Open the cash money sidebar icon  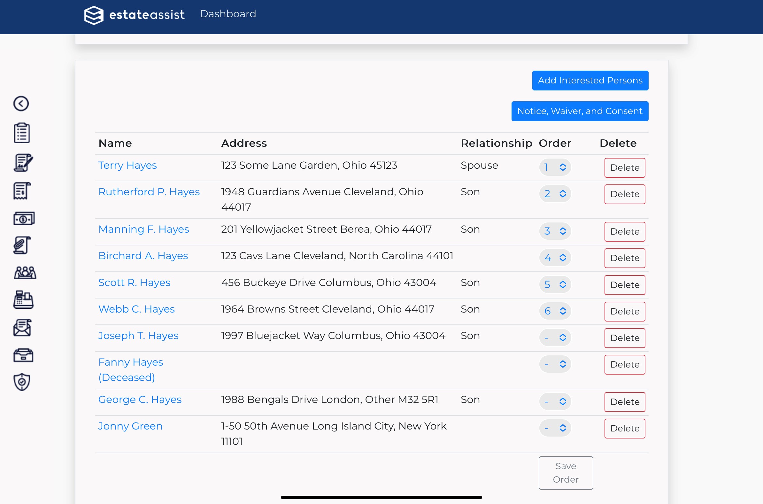pyautogui.click(x=24, y=219)
